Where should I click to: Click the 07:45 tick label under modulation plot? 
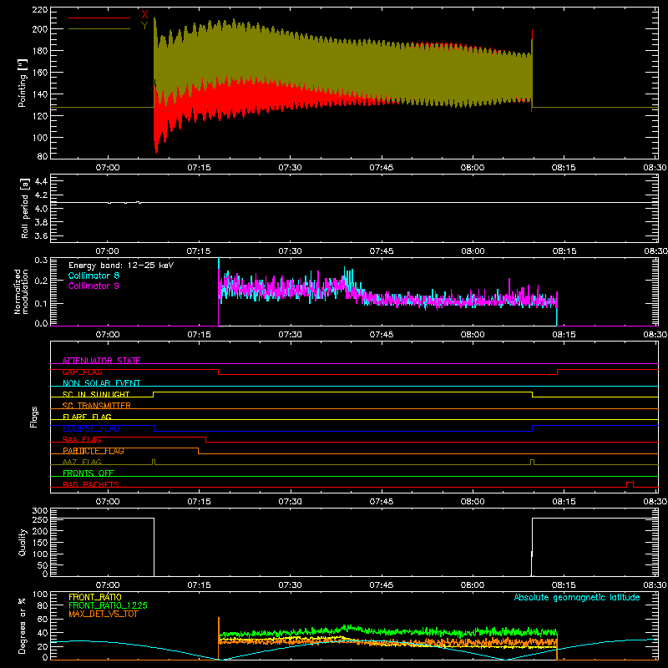tap(382, 335)
